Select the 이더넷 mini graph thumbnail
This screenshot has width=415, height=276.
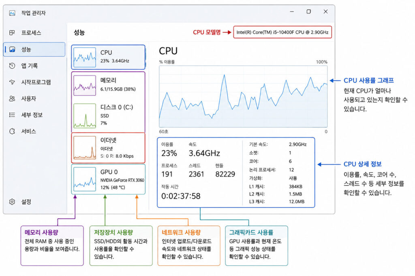tap(85, 147)
